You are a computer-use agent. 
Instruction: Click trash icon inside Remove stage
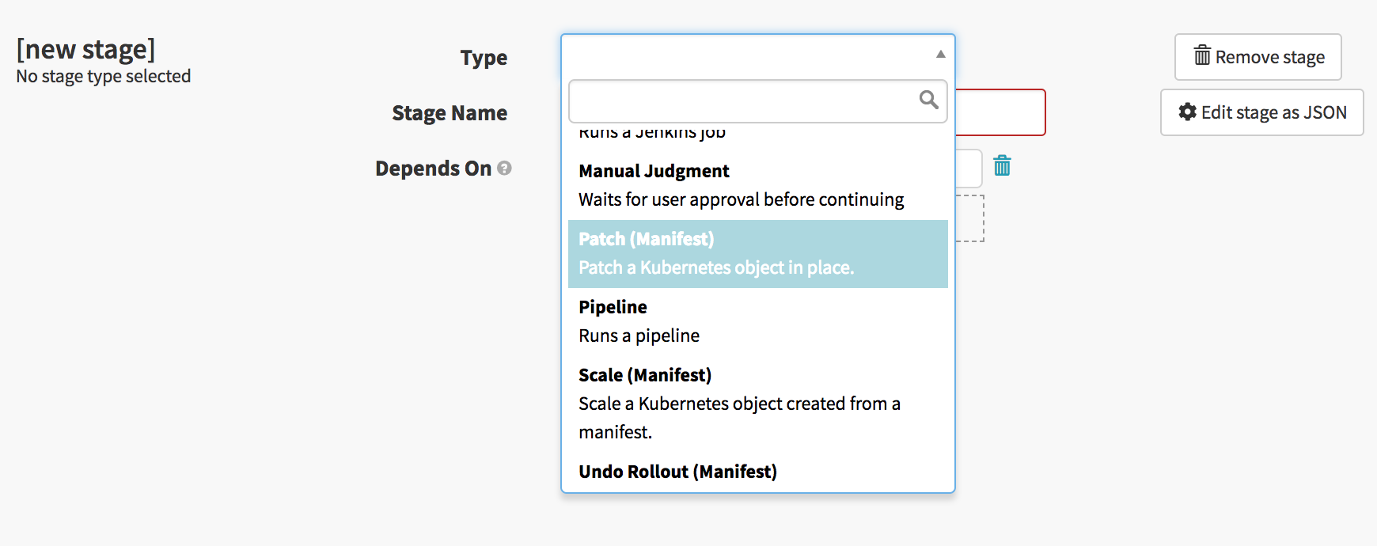pos(1202,56)
